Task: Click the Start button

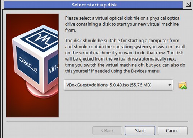Action: pyautogui.click(x=140, y=130)
